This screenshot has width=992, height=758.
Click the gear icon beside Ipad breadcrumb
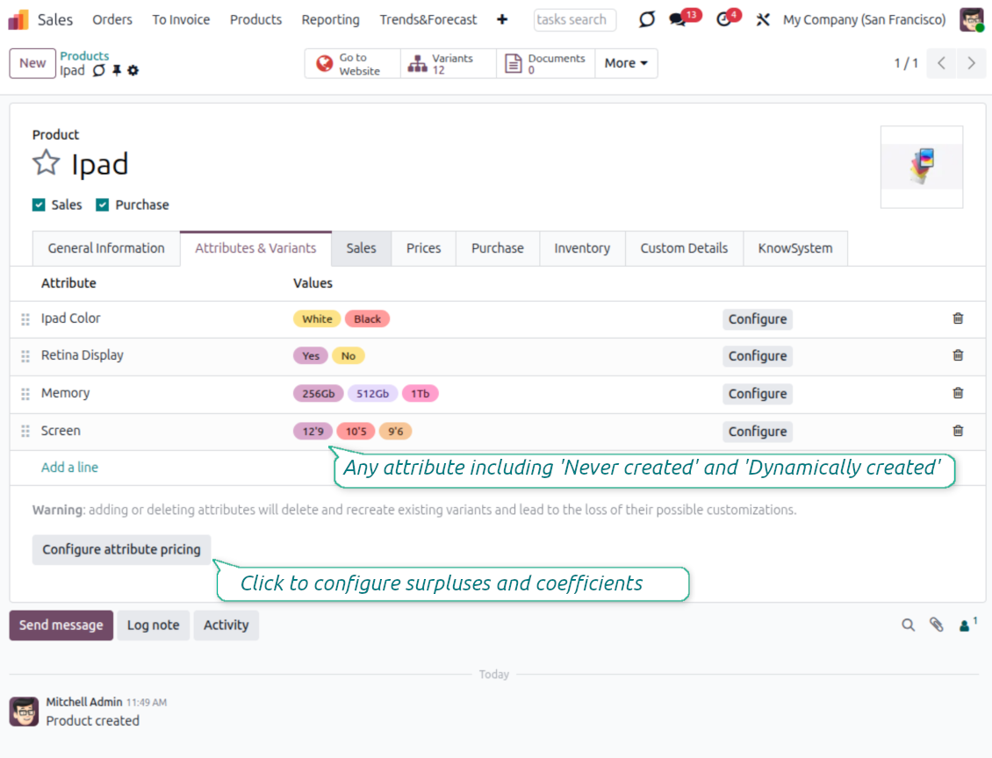pyautogui.click(x=133, y=70)
